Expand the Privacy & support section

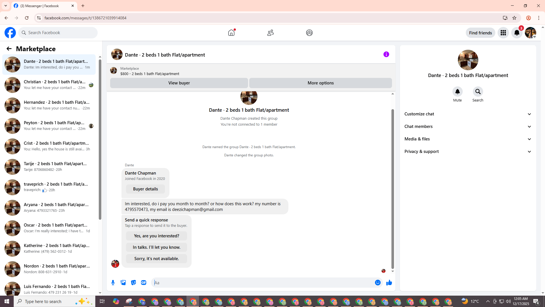(x=468, y=152)
